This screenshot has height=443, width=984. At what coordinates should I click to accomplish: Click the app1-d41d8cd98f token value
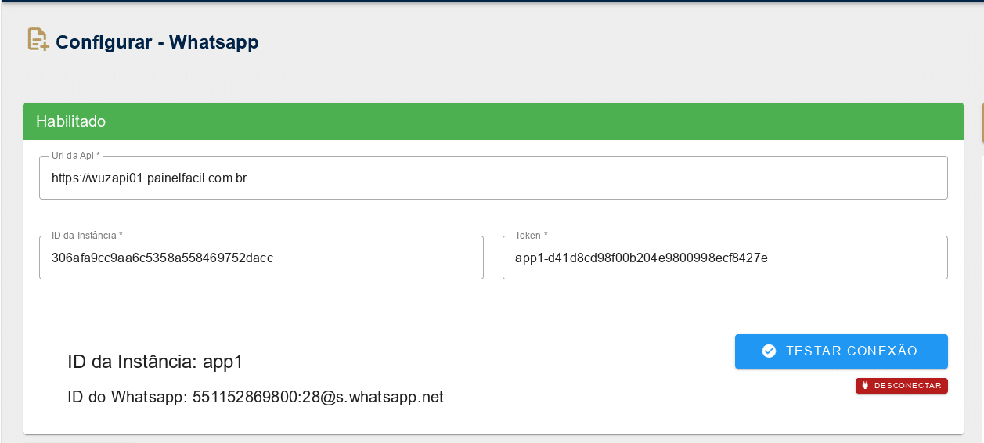pyautogui.click(x=641, y=258)
